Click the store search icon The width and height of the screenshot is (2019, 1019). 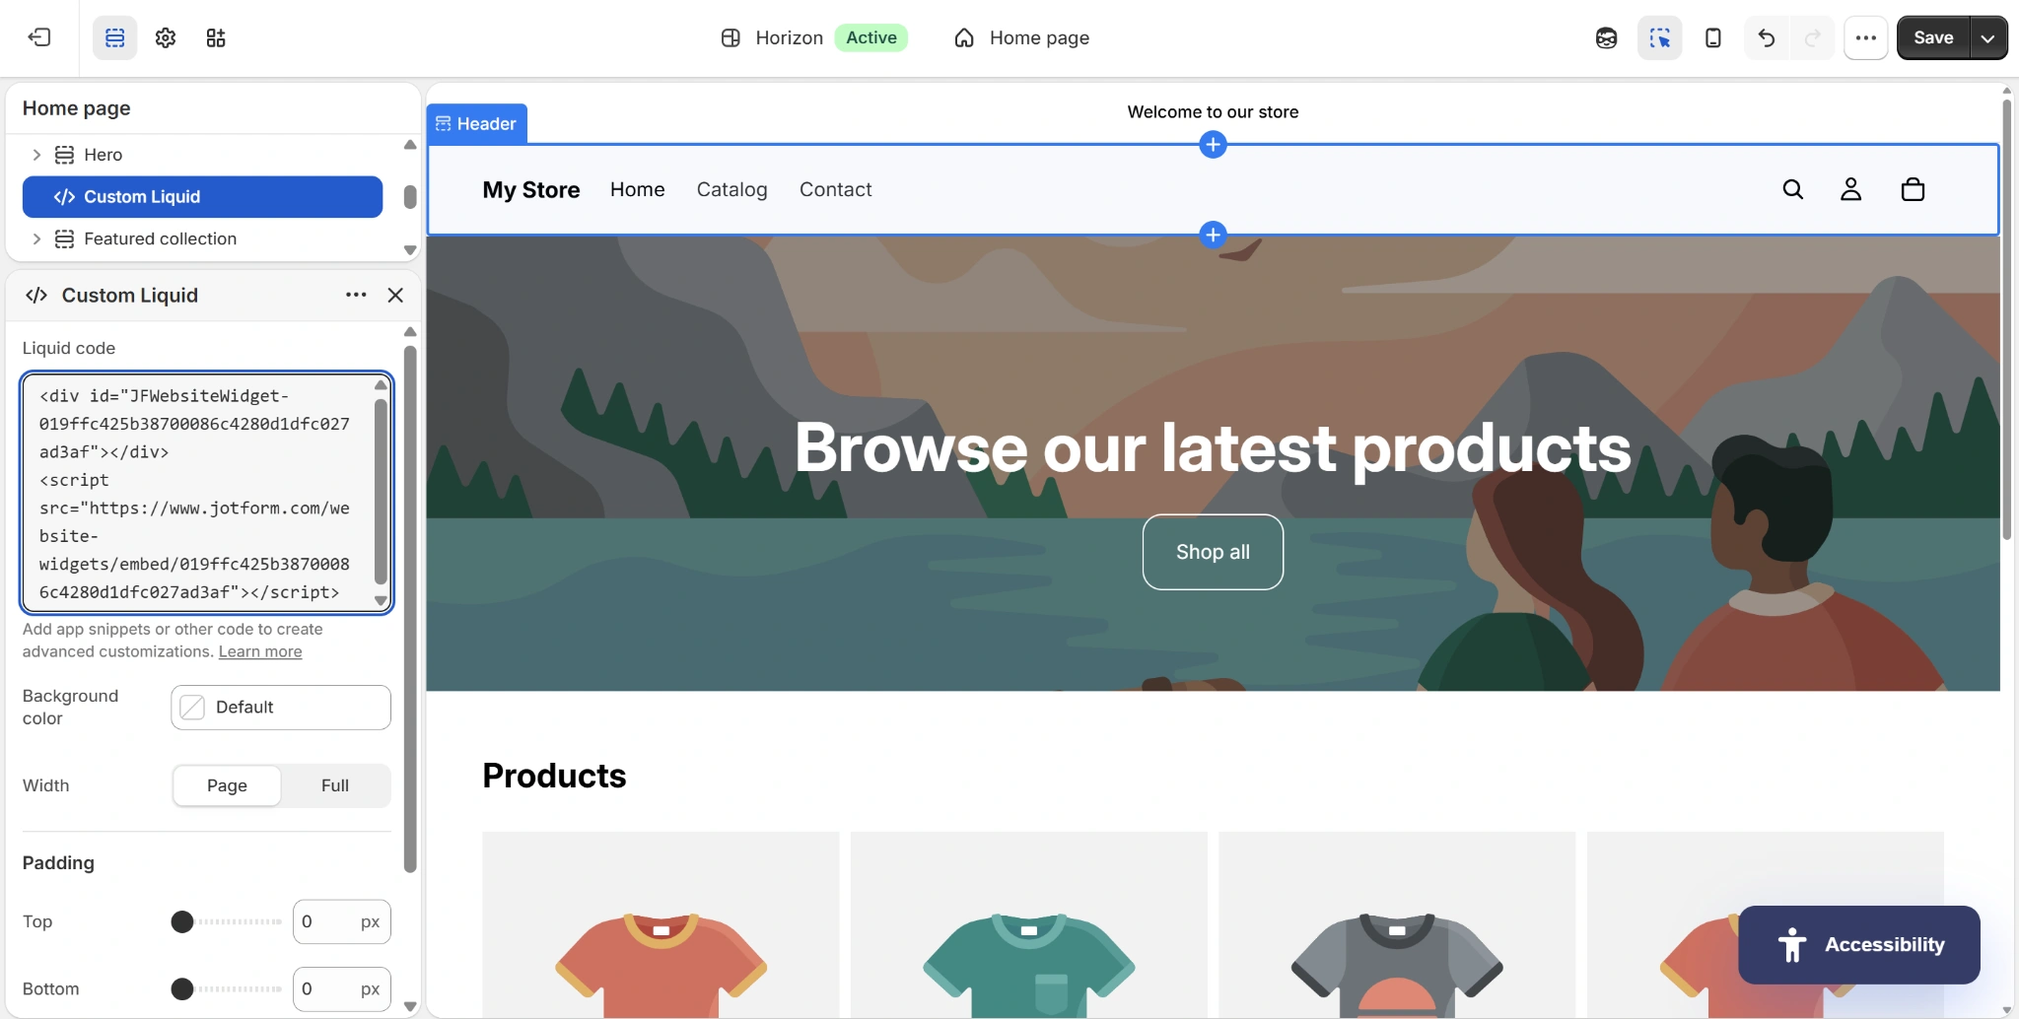1793,189
